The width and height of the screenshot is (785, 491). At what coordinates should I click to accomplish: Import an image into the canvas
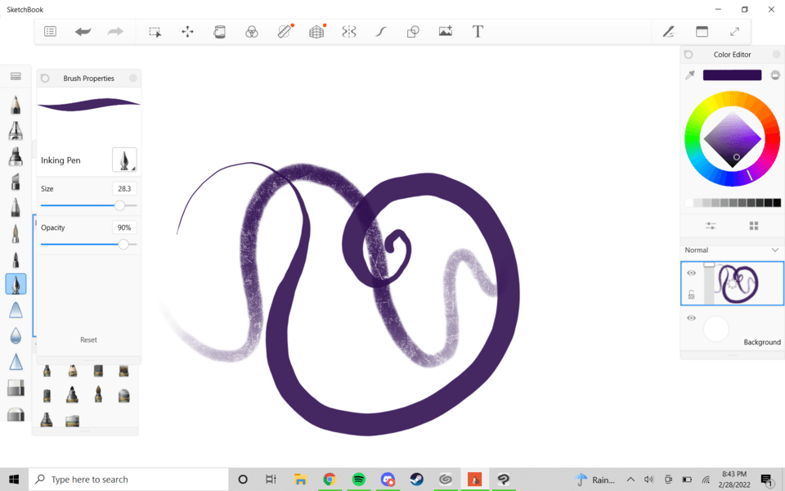445,31
